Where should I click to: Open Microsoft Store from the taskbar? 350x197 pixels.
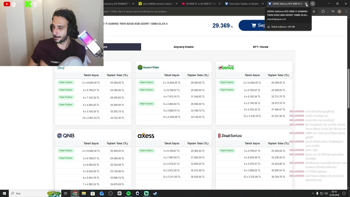[93, 193]
